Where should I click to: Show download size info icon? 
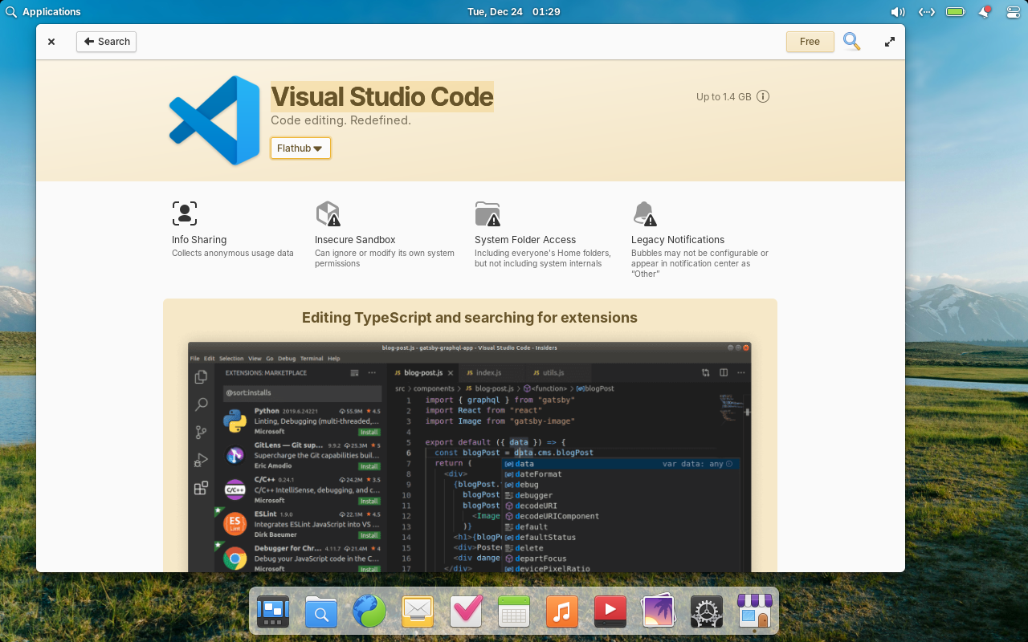[763, 96]
